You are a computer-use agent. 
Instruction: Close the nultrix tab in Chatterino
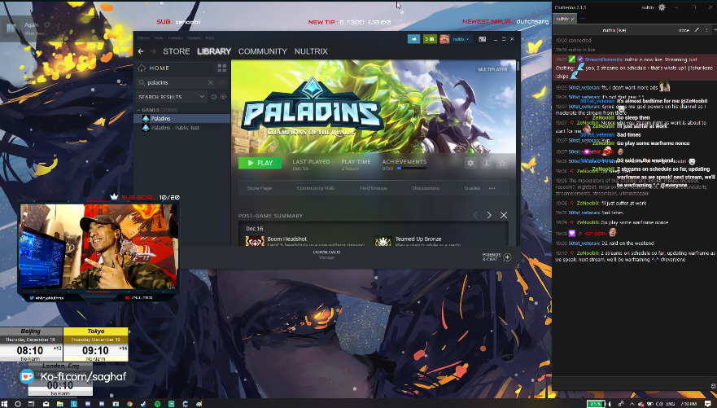[572, 19]
